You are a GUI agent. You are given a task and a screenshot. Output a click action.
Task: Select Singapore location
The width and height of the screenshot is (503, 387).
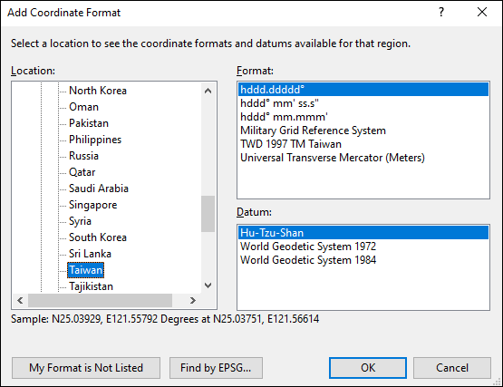point(93,205)
